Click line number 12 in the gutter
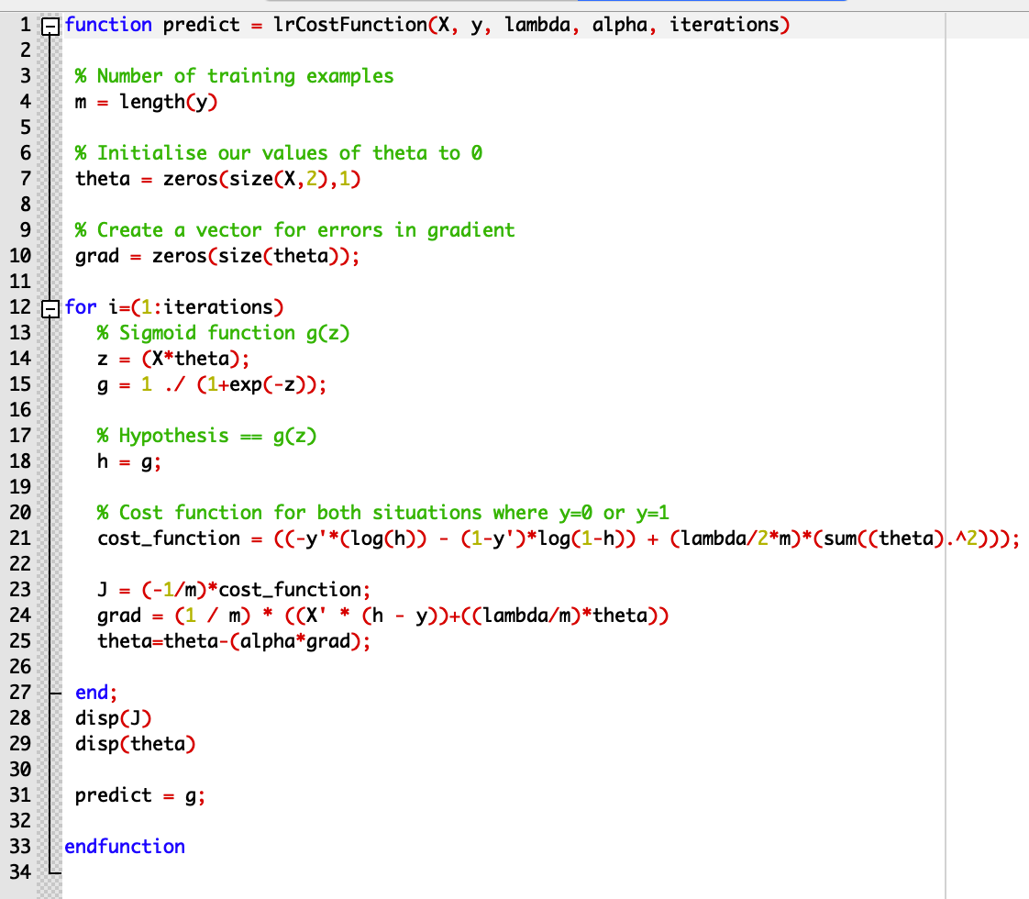Image resolution: width=1029 pixels, height=899 pixels. pyautogui.click(x=20, y=307)
